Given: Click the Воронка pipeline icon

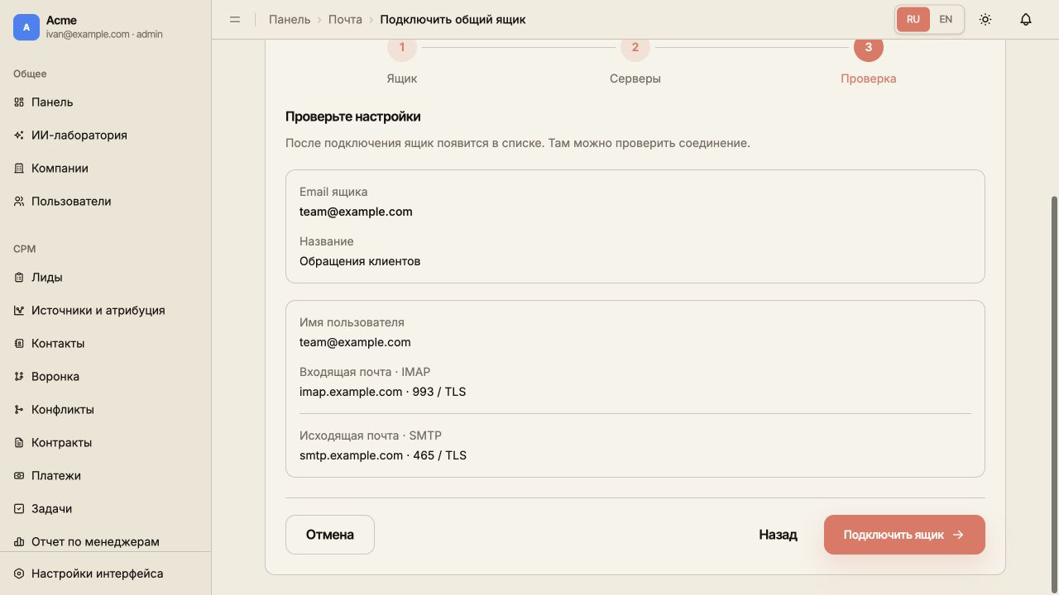Looking at the screenshot, I should [19, 377].
